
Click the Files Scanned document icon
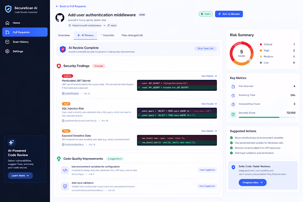coord(233,87)
